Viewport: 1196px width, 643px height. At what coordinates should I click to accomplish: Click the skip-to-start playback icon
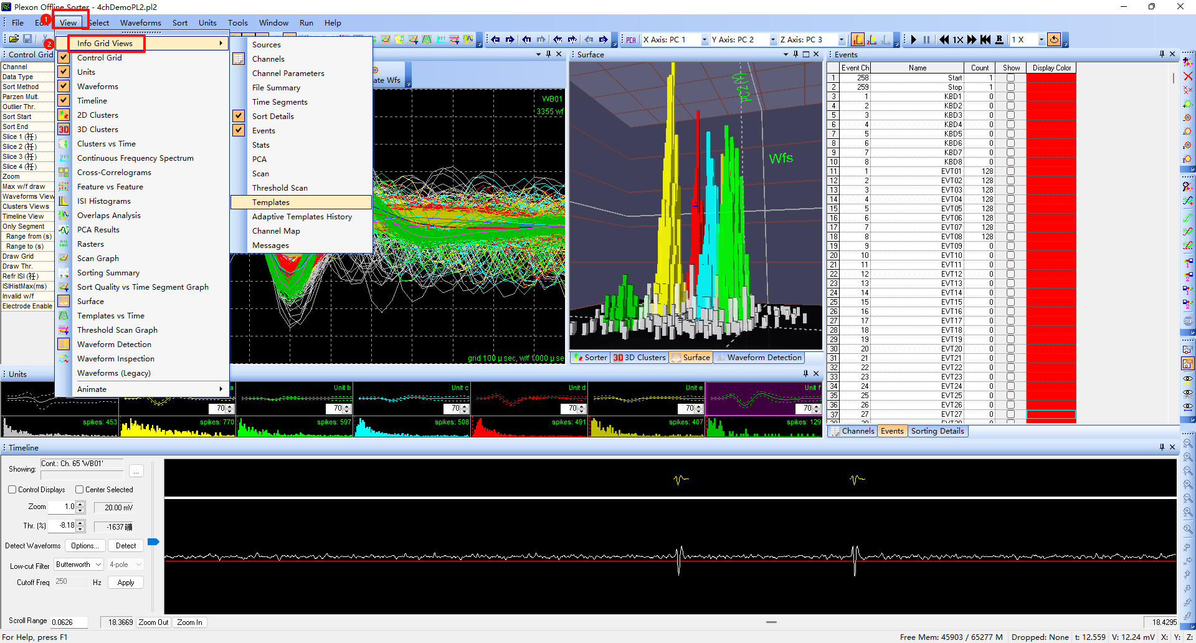click(x=985, y=40)
